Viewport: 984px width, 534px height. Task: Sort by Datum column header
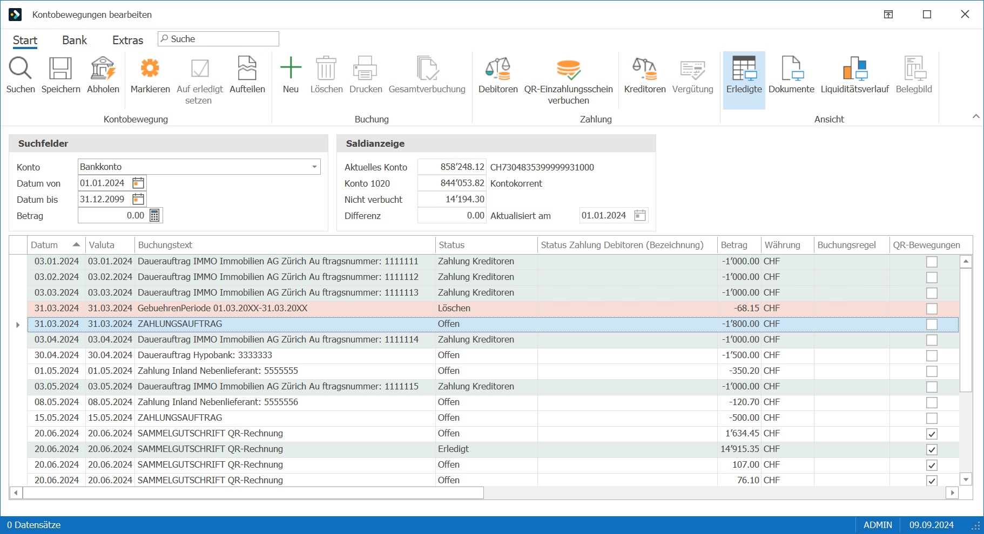56,245
